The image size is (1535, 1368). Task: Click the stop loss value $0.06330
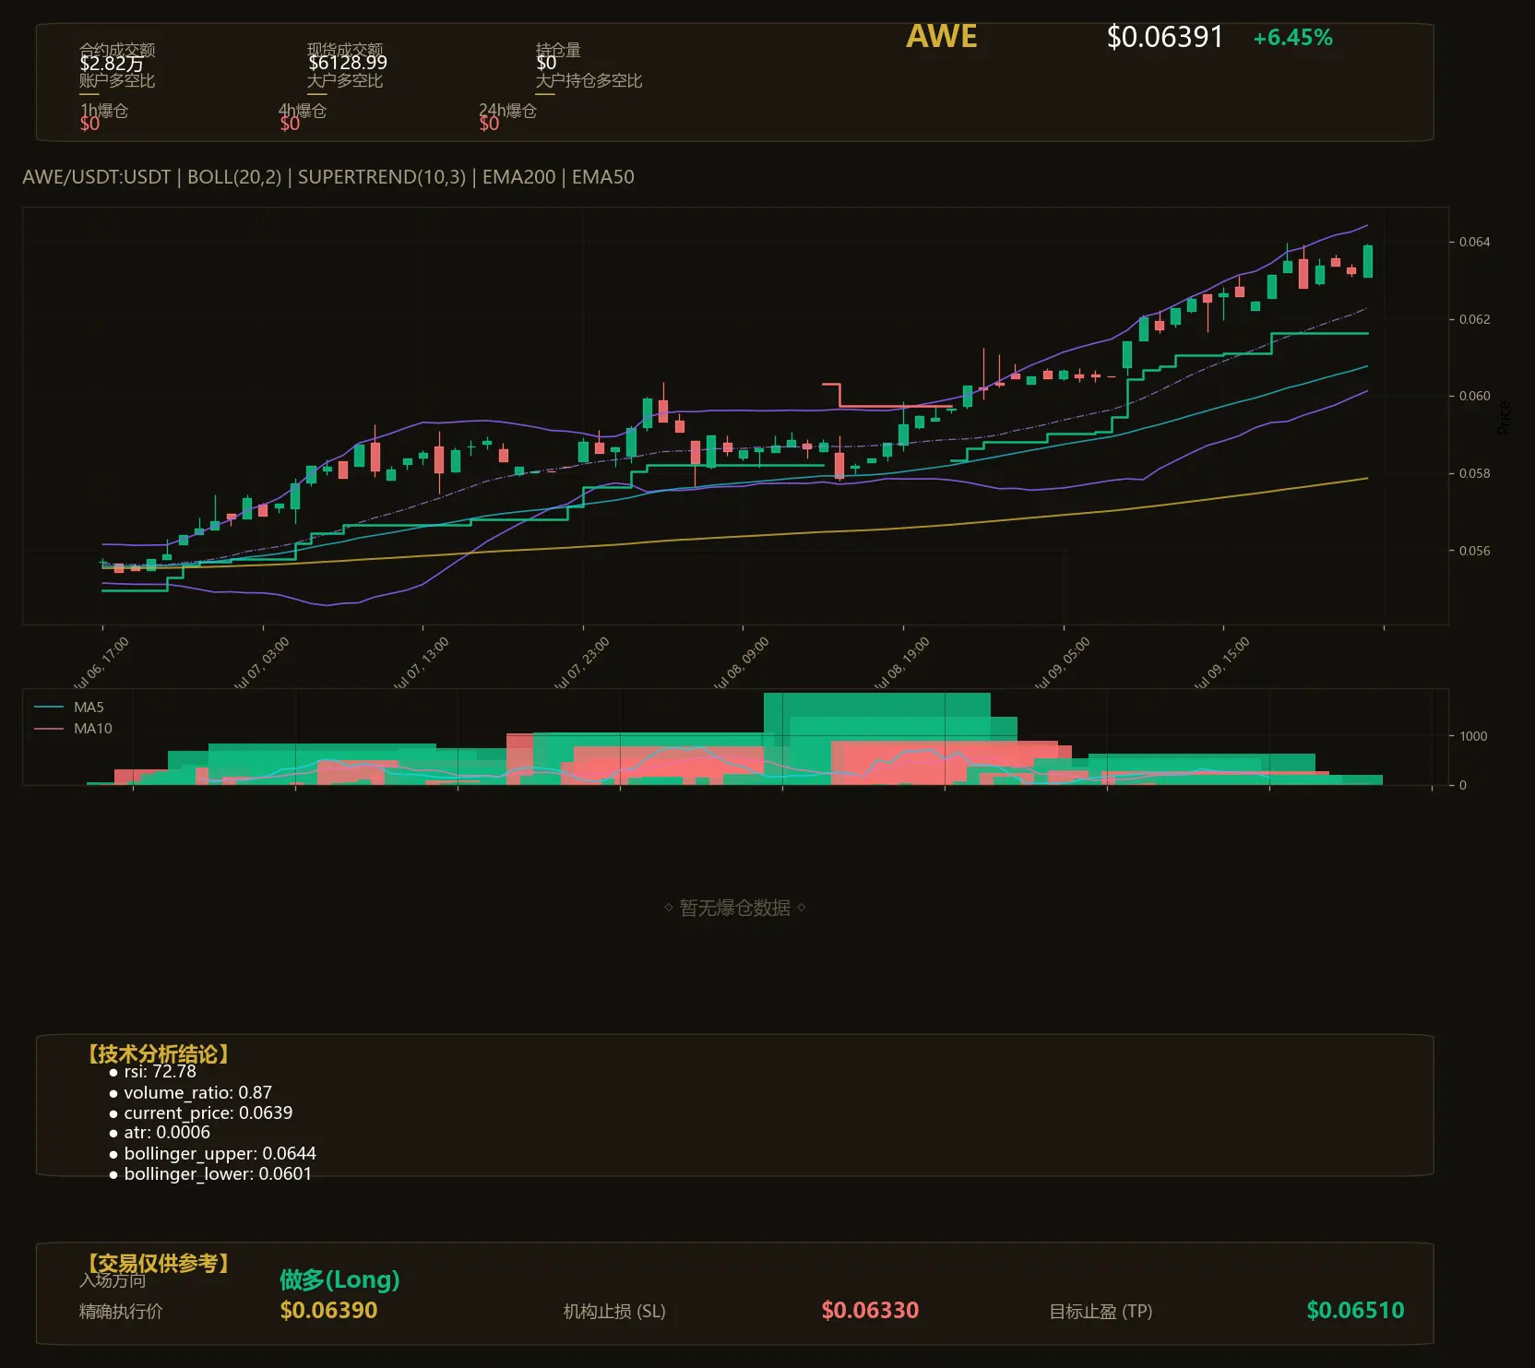point(870,1311)
